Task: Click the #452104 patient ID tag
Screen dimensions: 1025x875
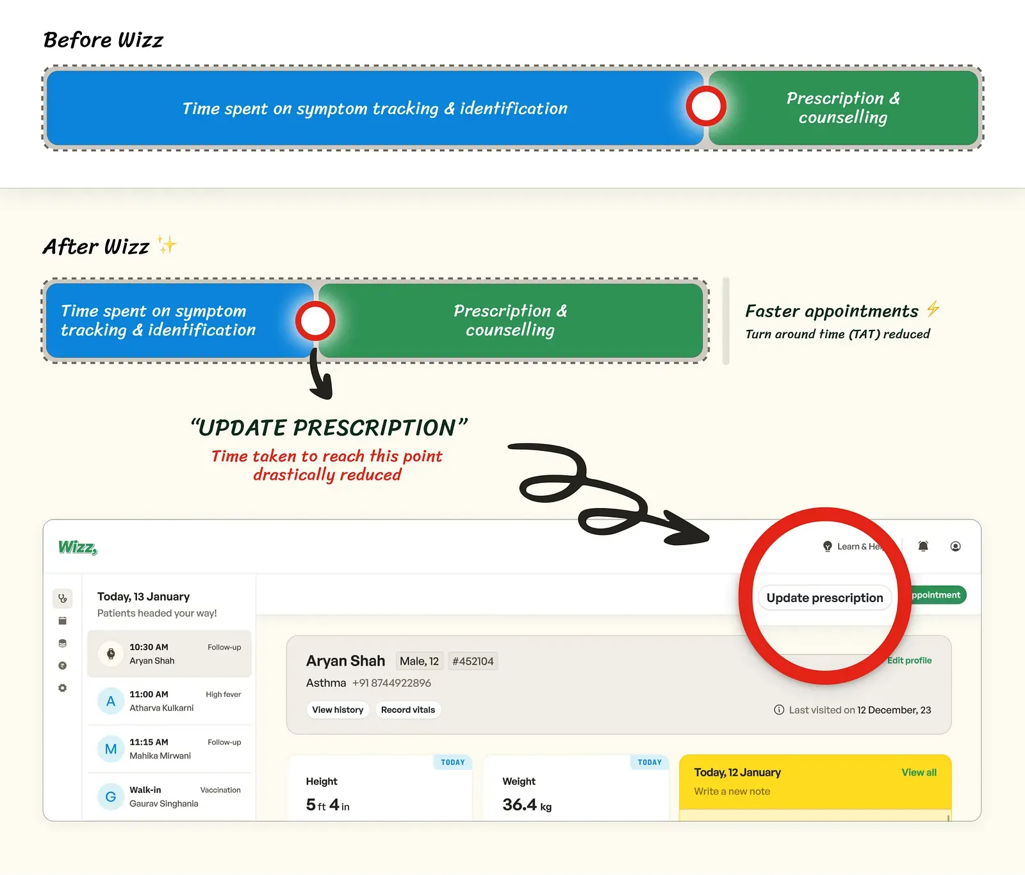Action: [473, 661]
